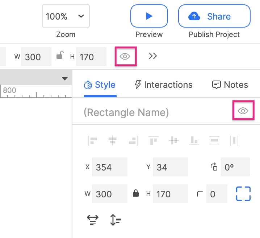Screen dimensions: 260x238
Task: Click the align top icon
Action: [x=154, y=140]
